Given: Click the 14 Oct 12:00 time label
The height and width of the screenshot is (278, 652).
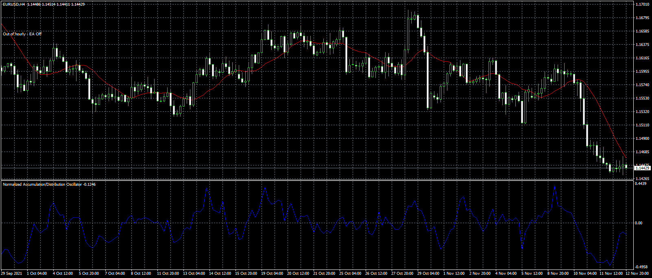Looking at the screenshot, I should [220, 274].
